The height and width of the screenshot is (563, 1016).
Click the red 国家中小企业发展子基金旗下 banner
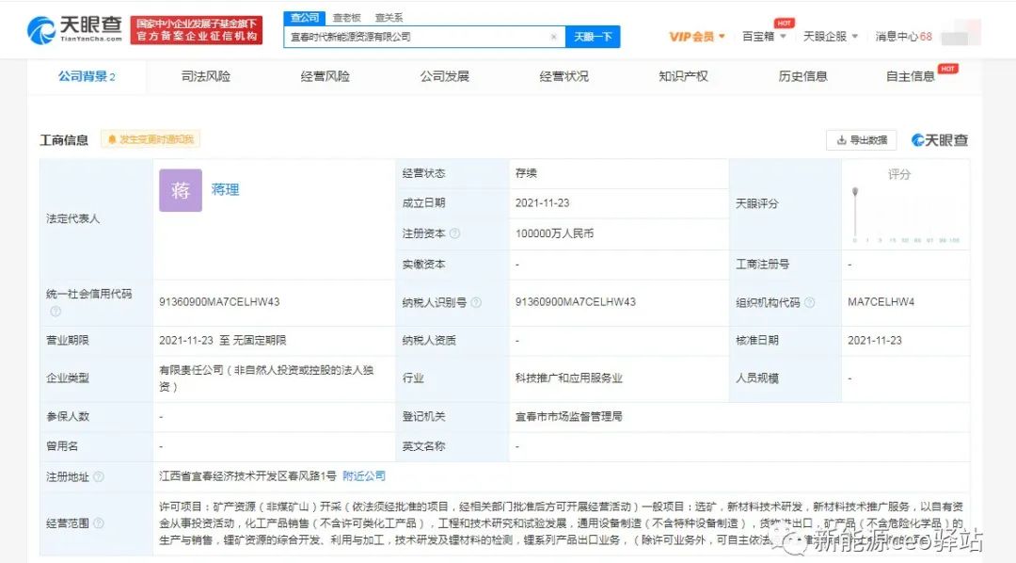[197, 30]
